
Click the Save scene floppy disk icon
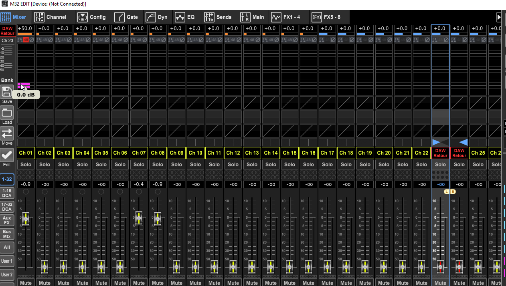click(7, 92)
